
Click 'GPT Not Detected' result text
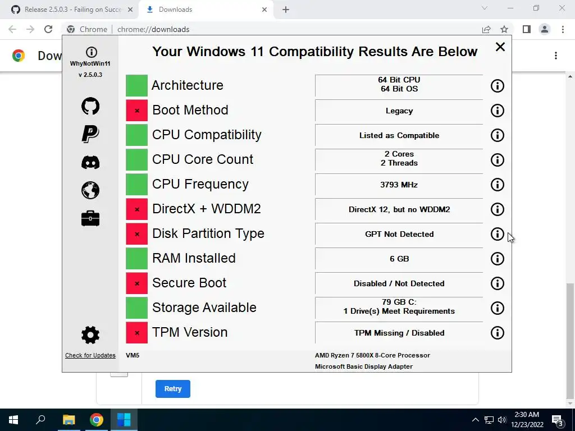[x=399, y=234]
